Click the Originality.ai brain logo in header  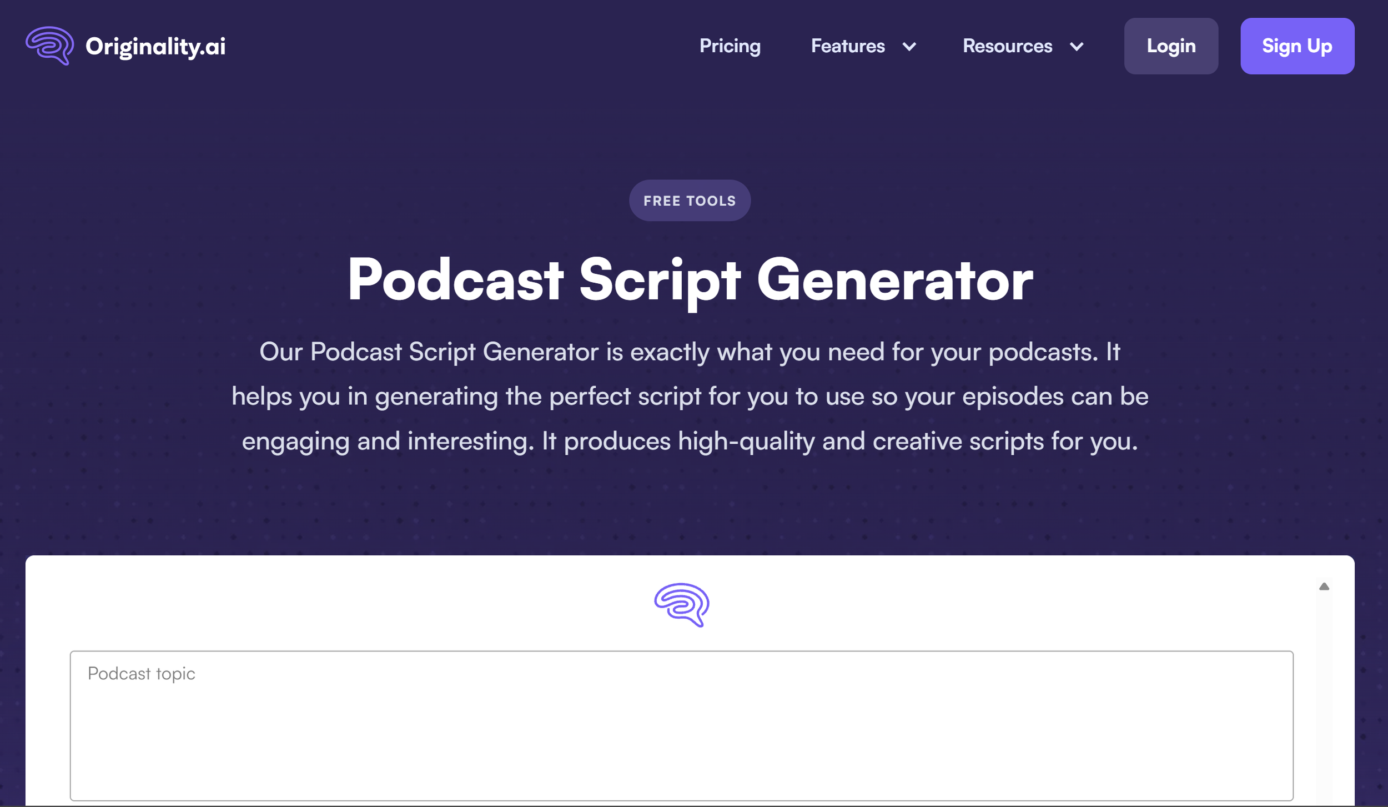coord(49,46)
